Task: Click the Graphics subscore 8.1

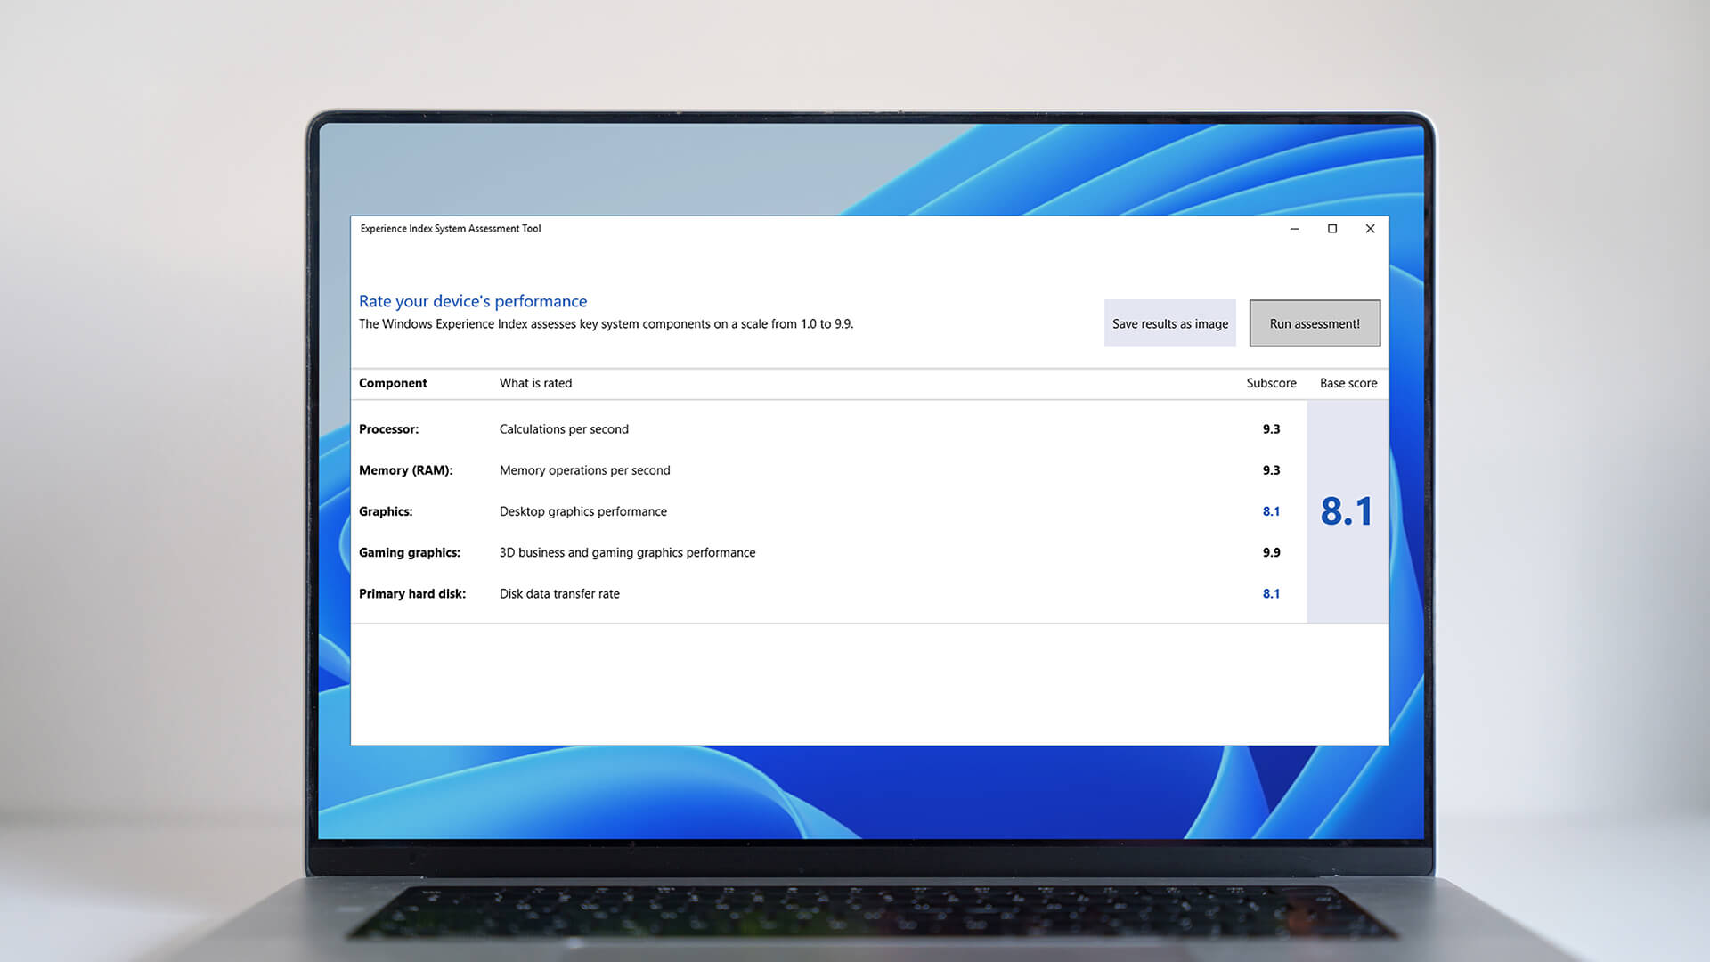Action: (x=1271, y=511)
